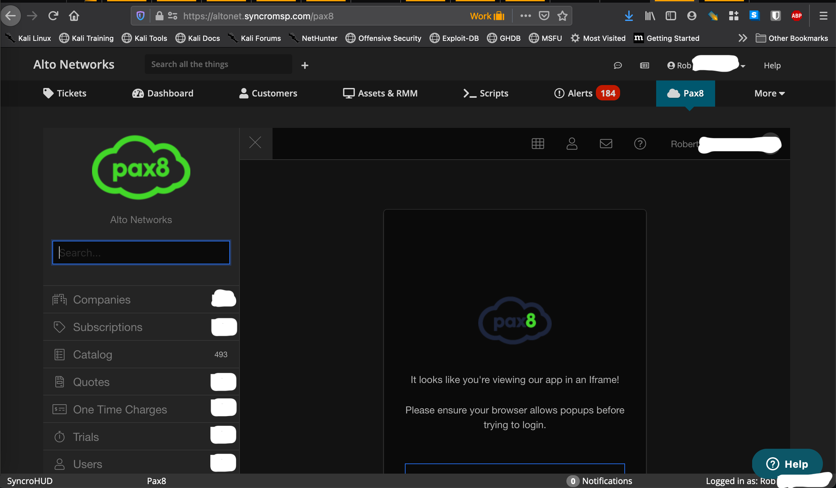Open the Pax8 user profile icon
The height and width of the screenshot is (488, 836).
pos(572,144)
